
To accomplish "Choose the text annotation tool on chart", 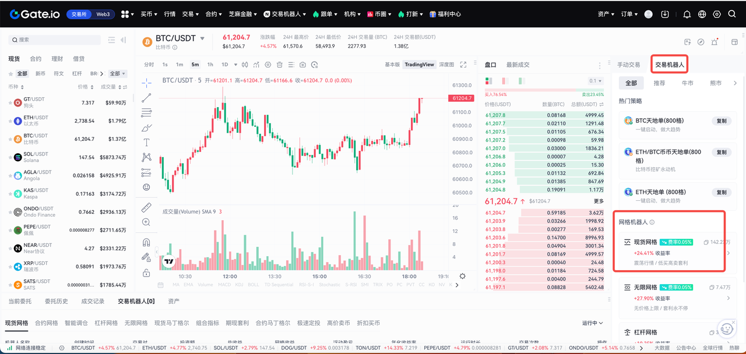I will click(146, 142).
